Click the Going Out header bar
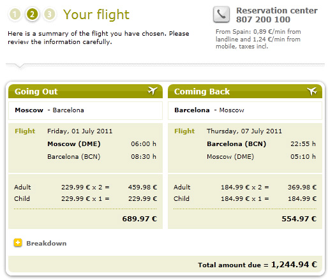The height and width of the screenshot is (280, 328). [86, 91]
